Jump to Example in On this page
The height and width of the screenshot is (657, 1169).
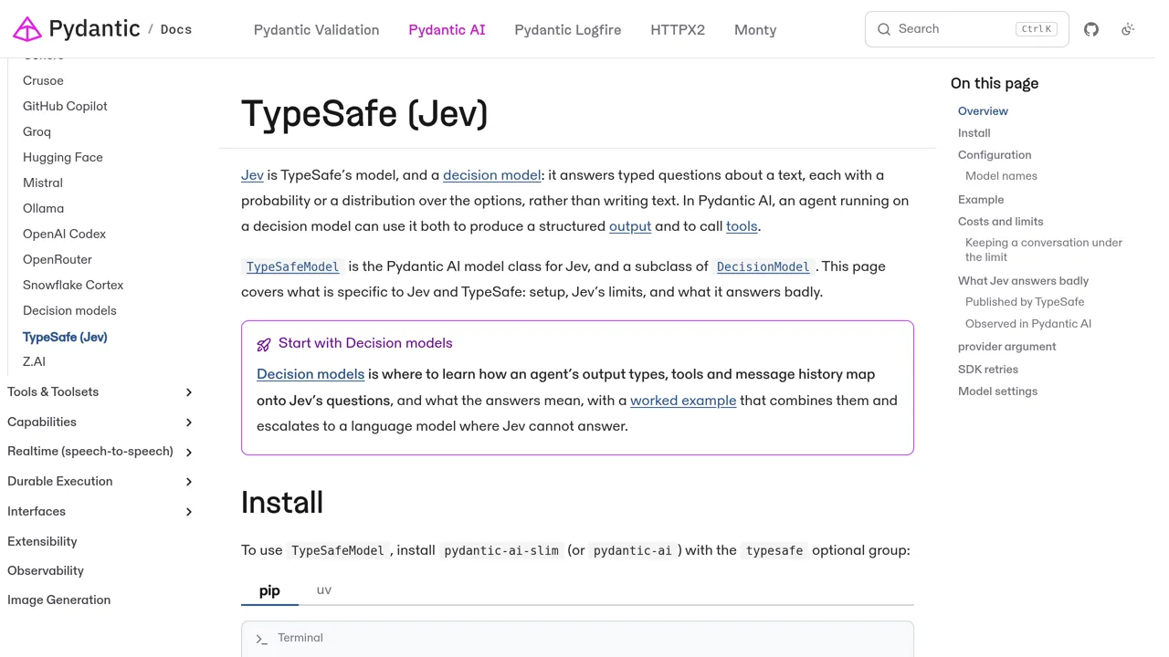[x=981, y=200]
